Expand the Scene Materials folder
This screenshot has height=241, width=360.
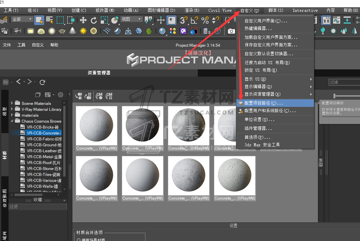[12, 103]
